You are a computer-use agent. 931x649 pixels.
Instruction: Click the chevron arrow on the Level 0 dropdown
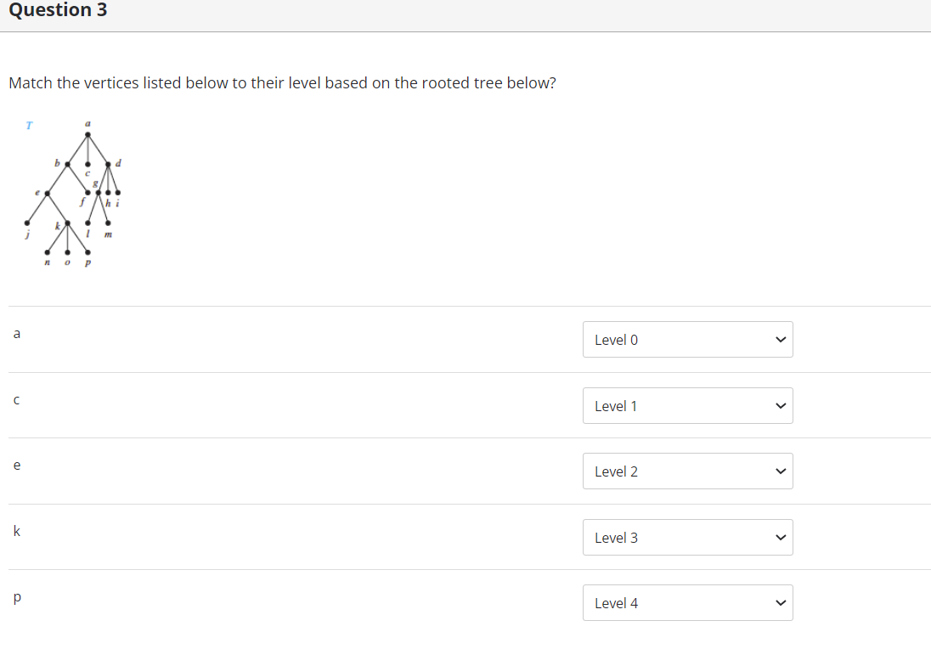781,340
